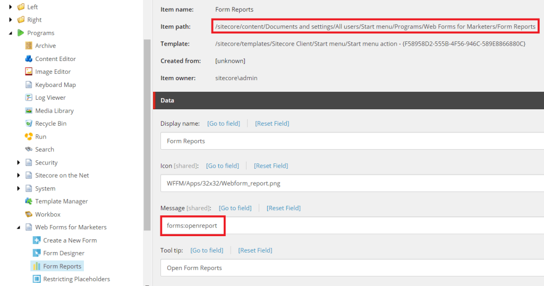Image resolution: width=544 pixels, height=286 pixels.
Task: Click Go to field link for Display name
Action: point(223,124)
